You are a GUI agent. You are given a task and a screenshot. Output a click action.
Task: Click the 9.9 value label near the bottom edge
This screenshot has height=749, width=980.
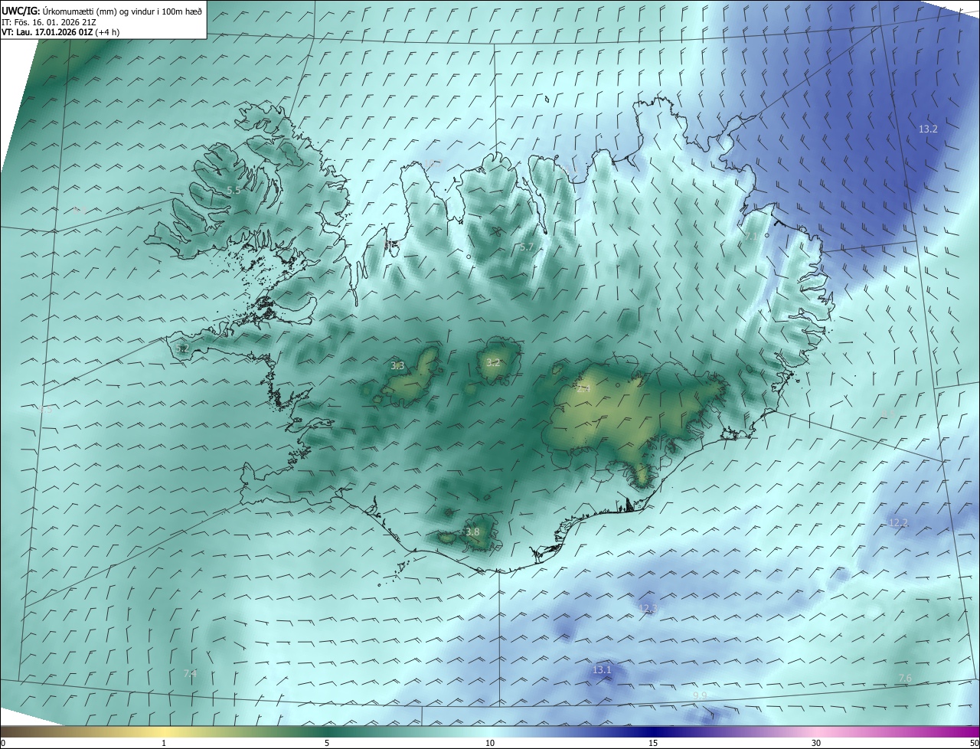pyautogui.click(x=699, y=695)
